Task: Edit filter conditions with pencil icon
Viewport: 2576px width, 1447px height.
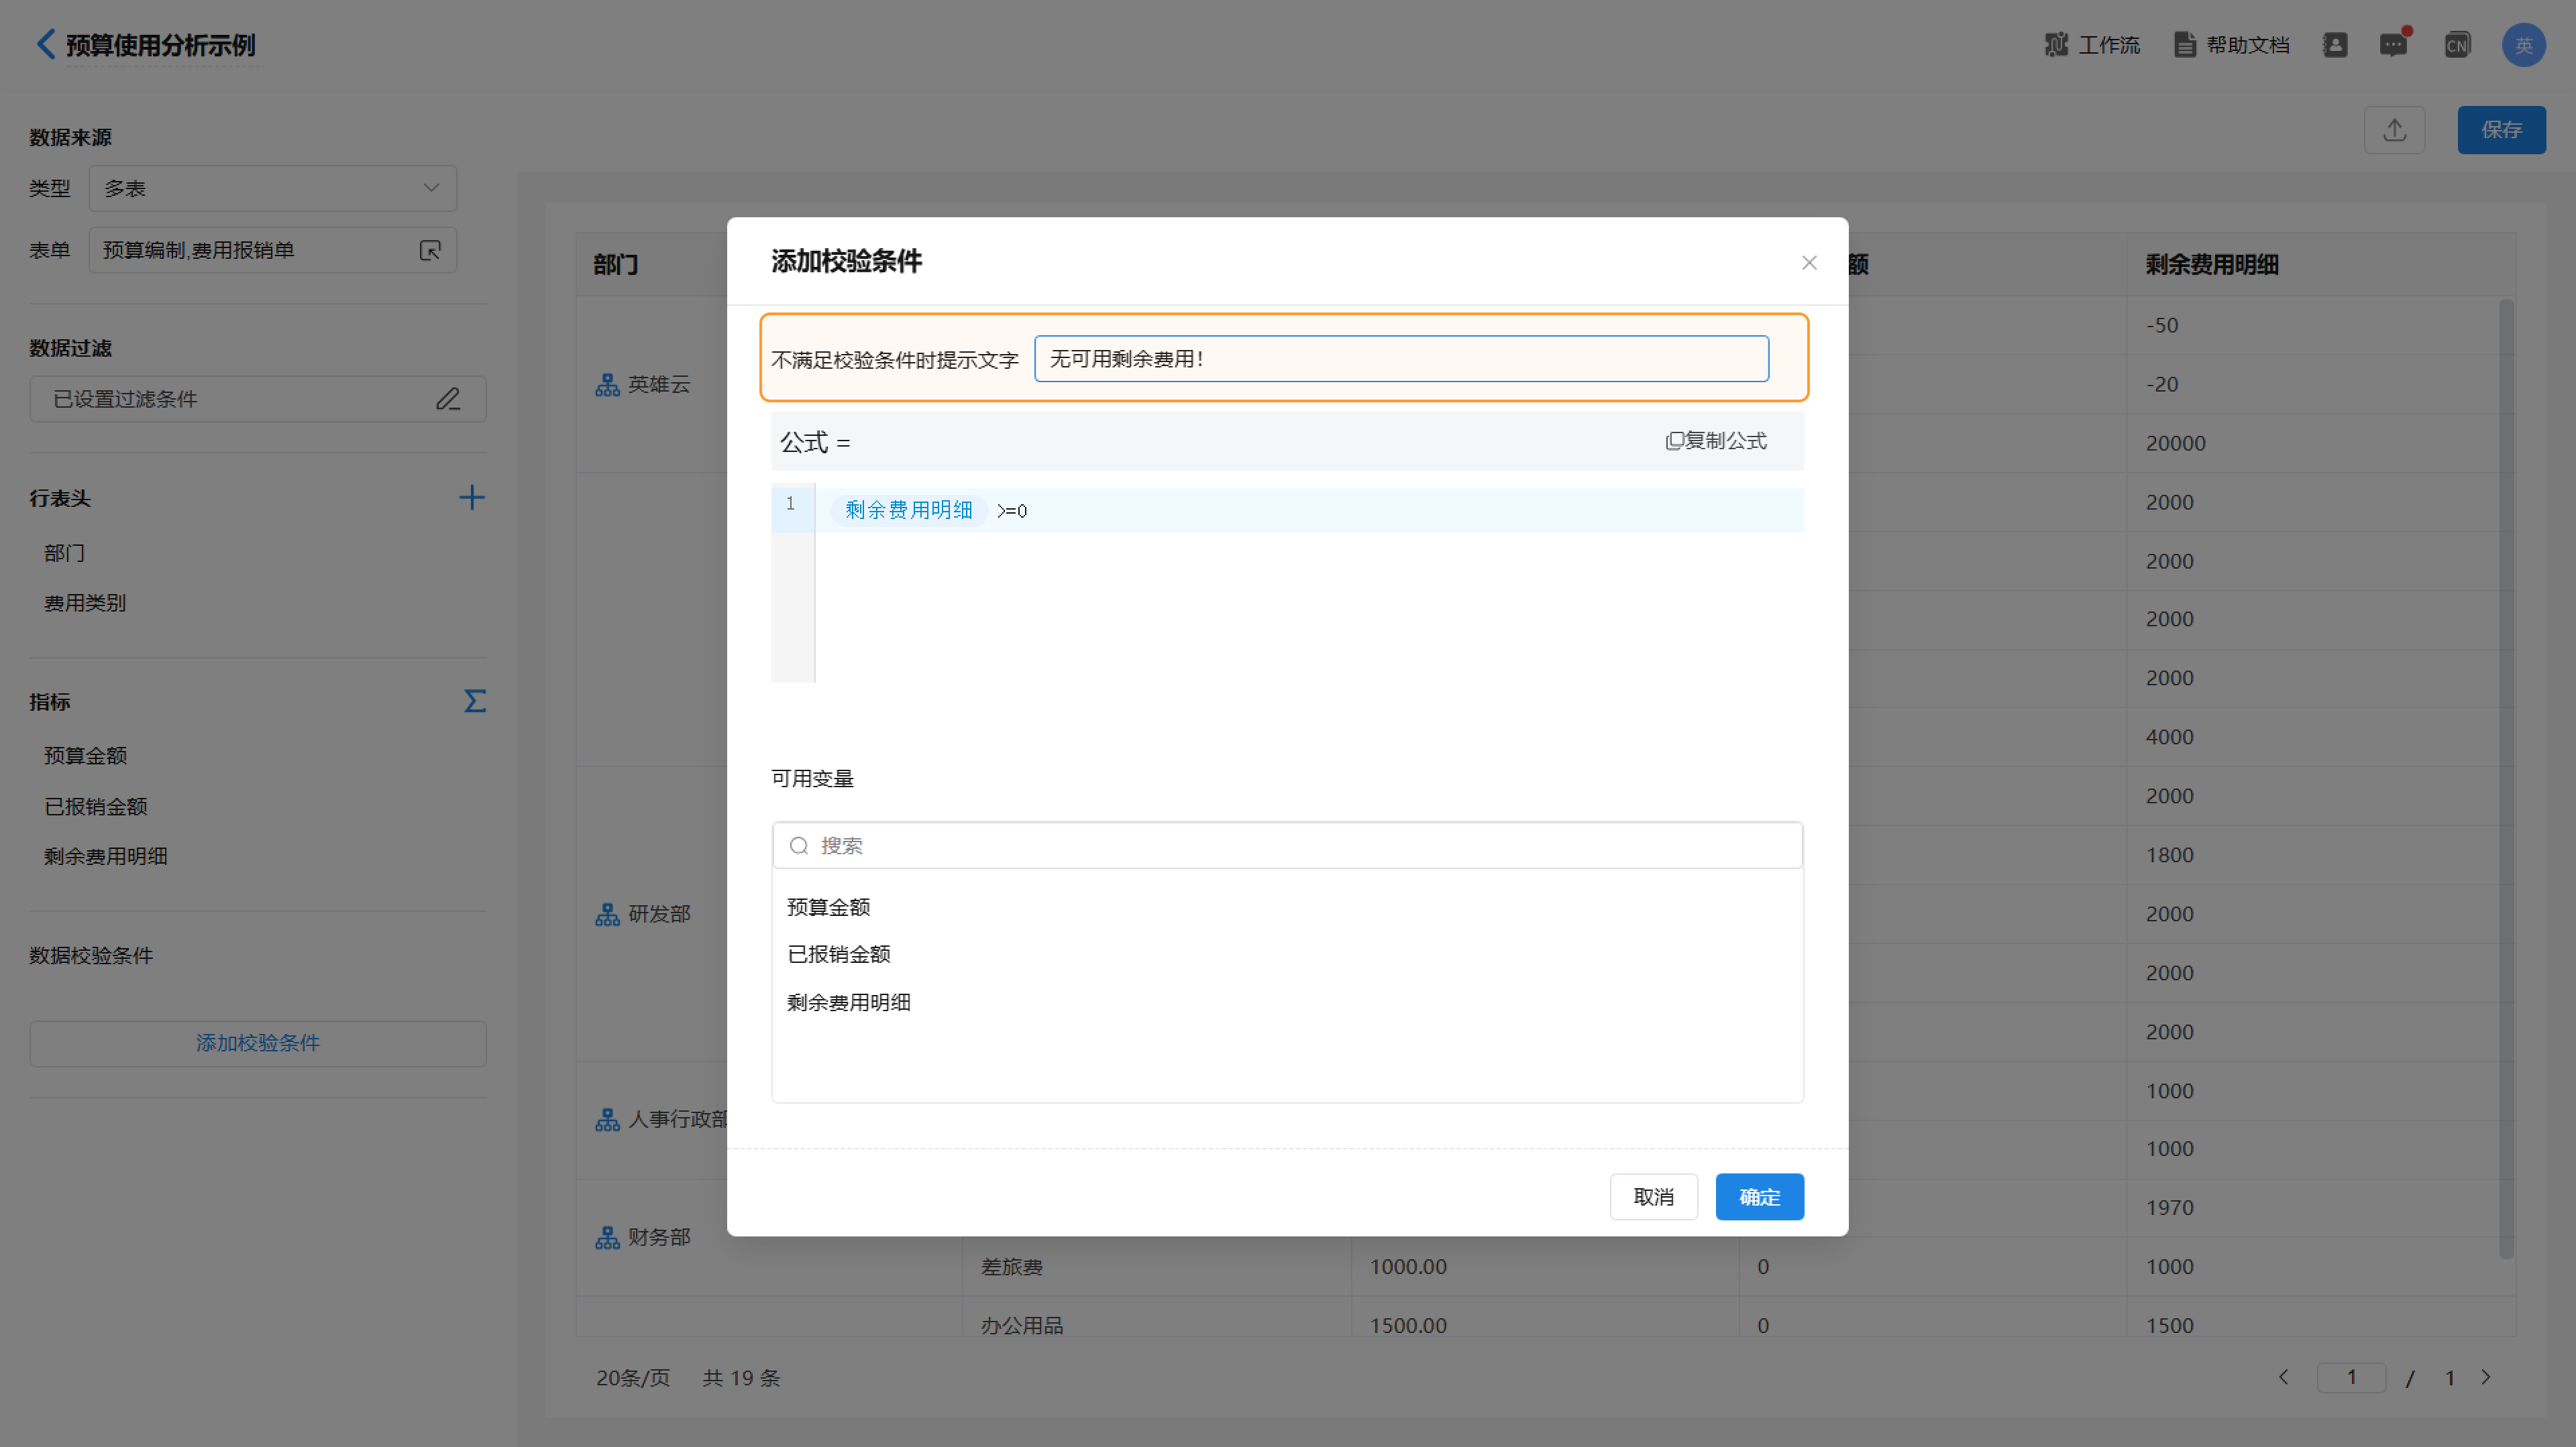Action: tap(448, 400)
